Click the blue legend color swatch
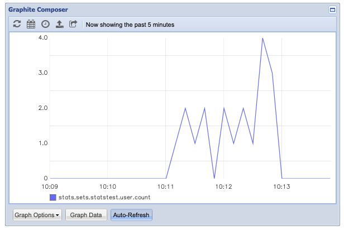The height and width of the screenshot is (230, 344). pos(53,197)
